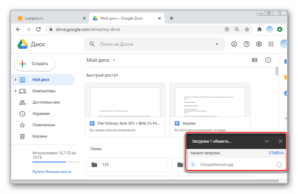Image resolution: width=298 pixels, height=194 pixels.
Task: Open the offline ready checkmark icon
Action: 234,44
